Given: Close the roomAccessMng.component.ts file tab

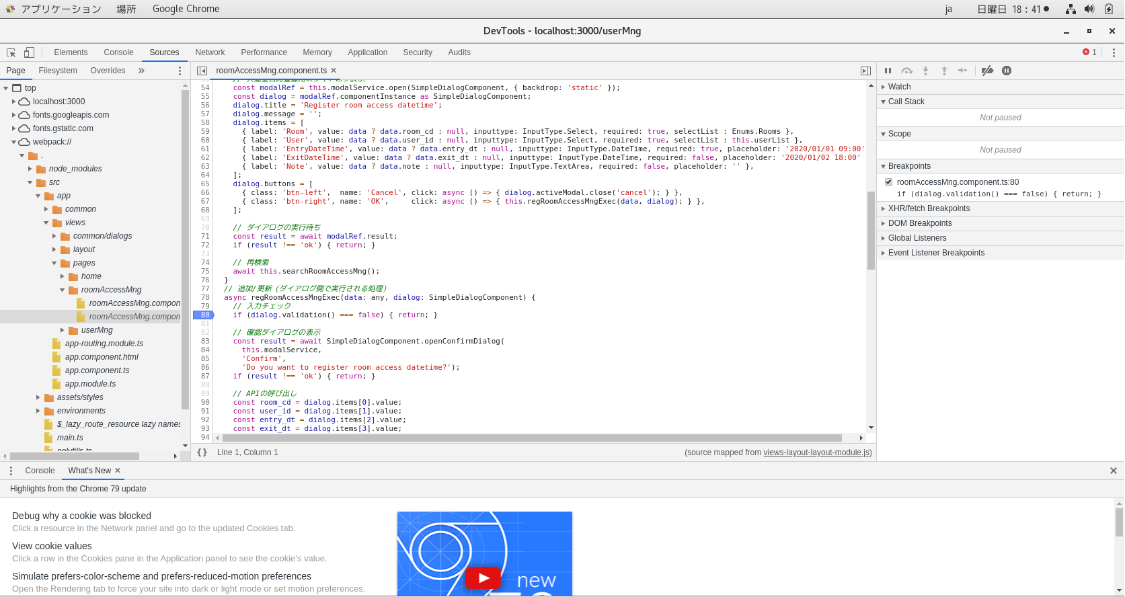Looking at the screenshot, I should click(334, 71).
